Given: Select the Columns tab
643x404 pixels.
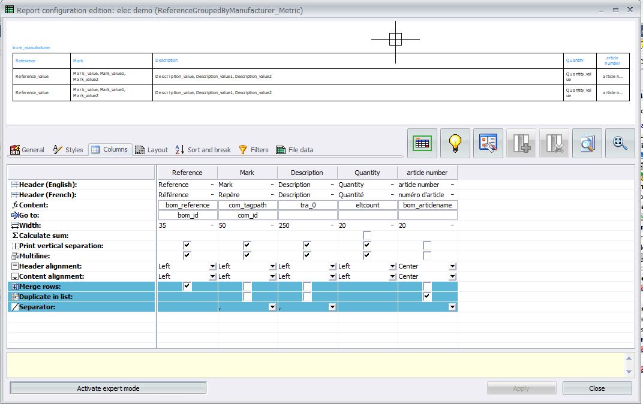Looking at the screenshot, I should pyautogui.click(x=110, y=150).
